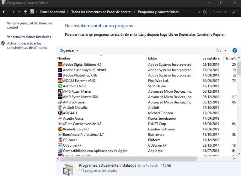Click the change view icon
This screenshot has height=176, width=241.
(x=219, y=50)
